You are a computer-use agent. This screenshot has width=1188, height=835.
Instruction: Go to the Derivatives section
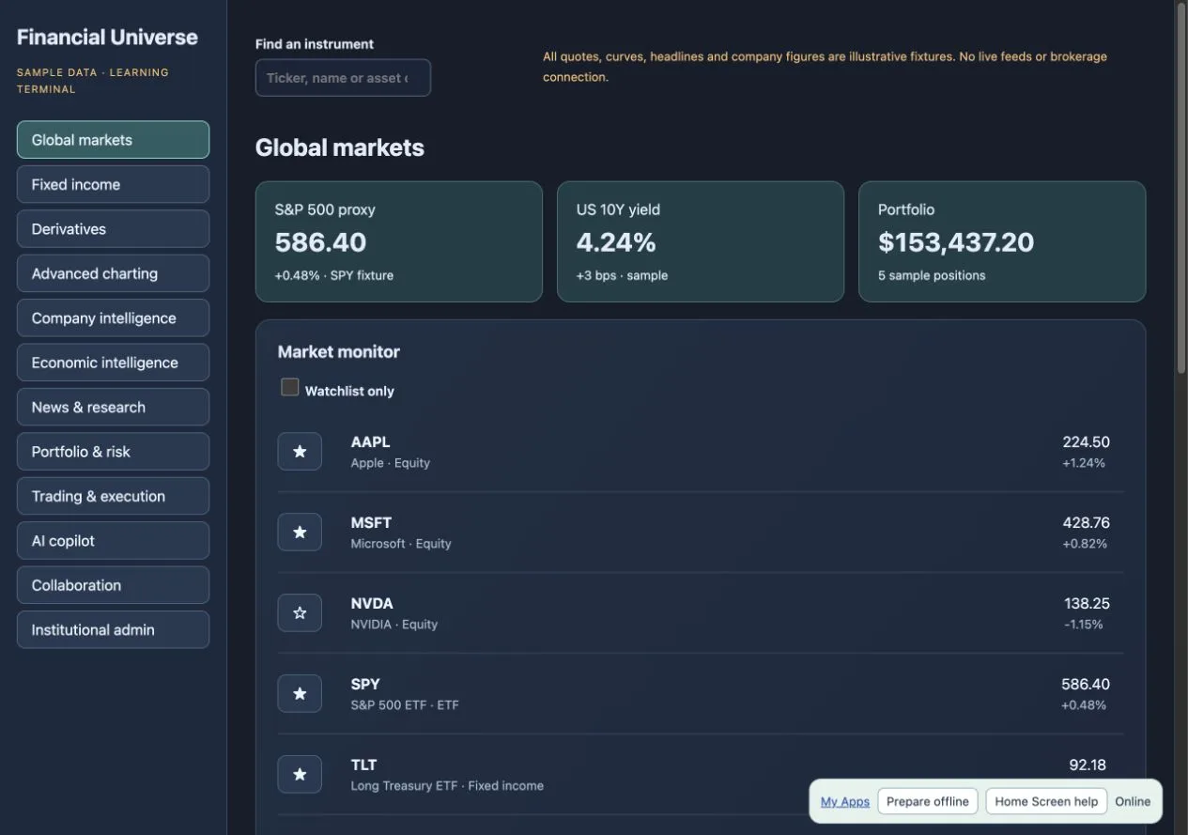click(x=113, y=229)
